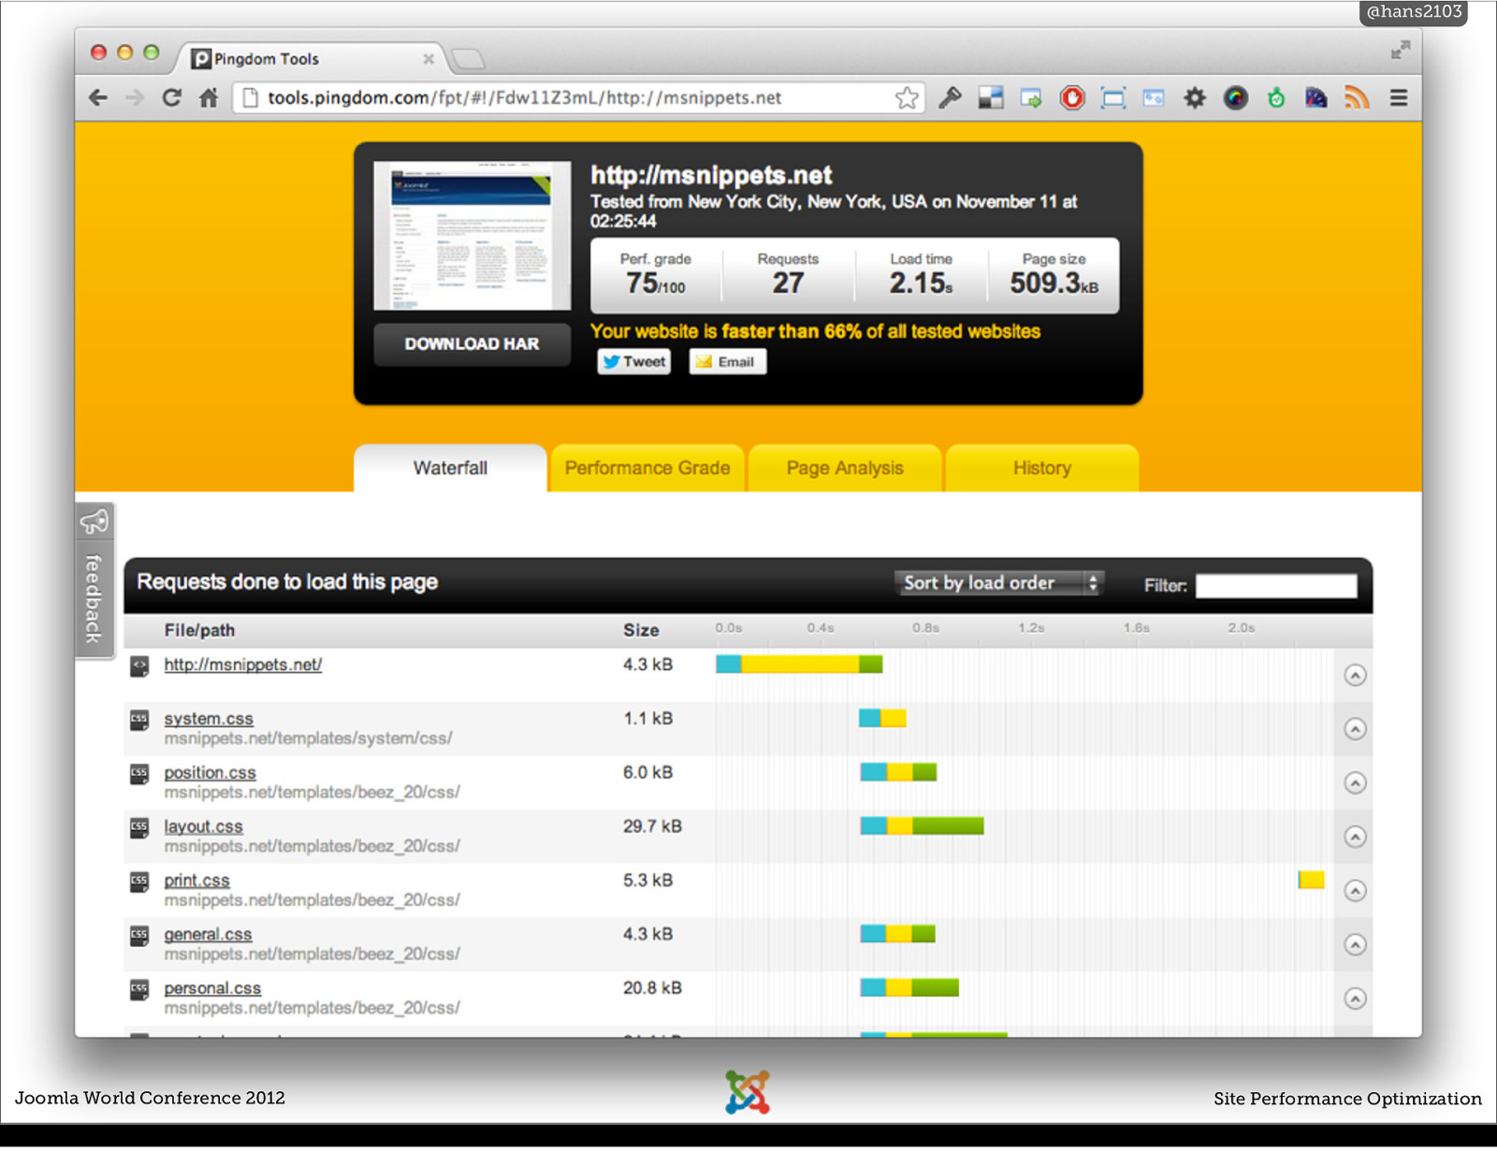Open the print.css file link
Viewport: 1497px width, 1153px height.
point(196,881)
